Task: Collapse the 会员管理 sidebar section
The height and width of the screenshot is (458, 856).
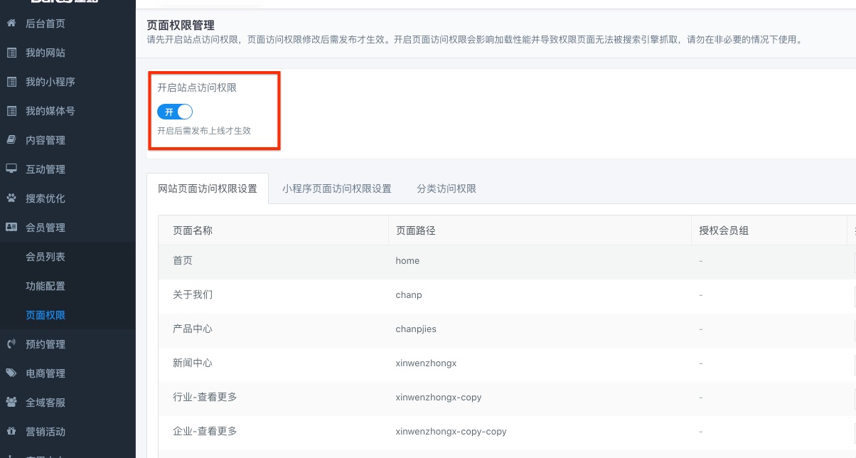Action: click(46, 228)
